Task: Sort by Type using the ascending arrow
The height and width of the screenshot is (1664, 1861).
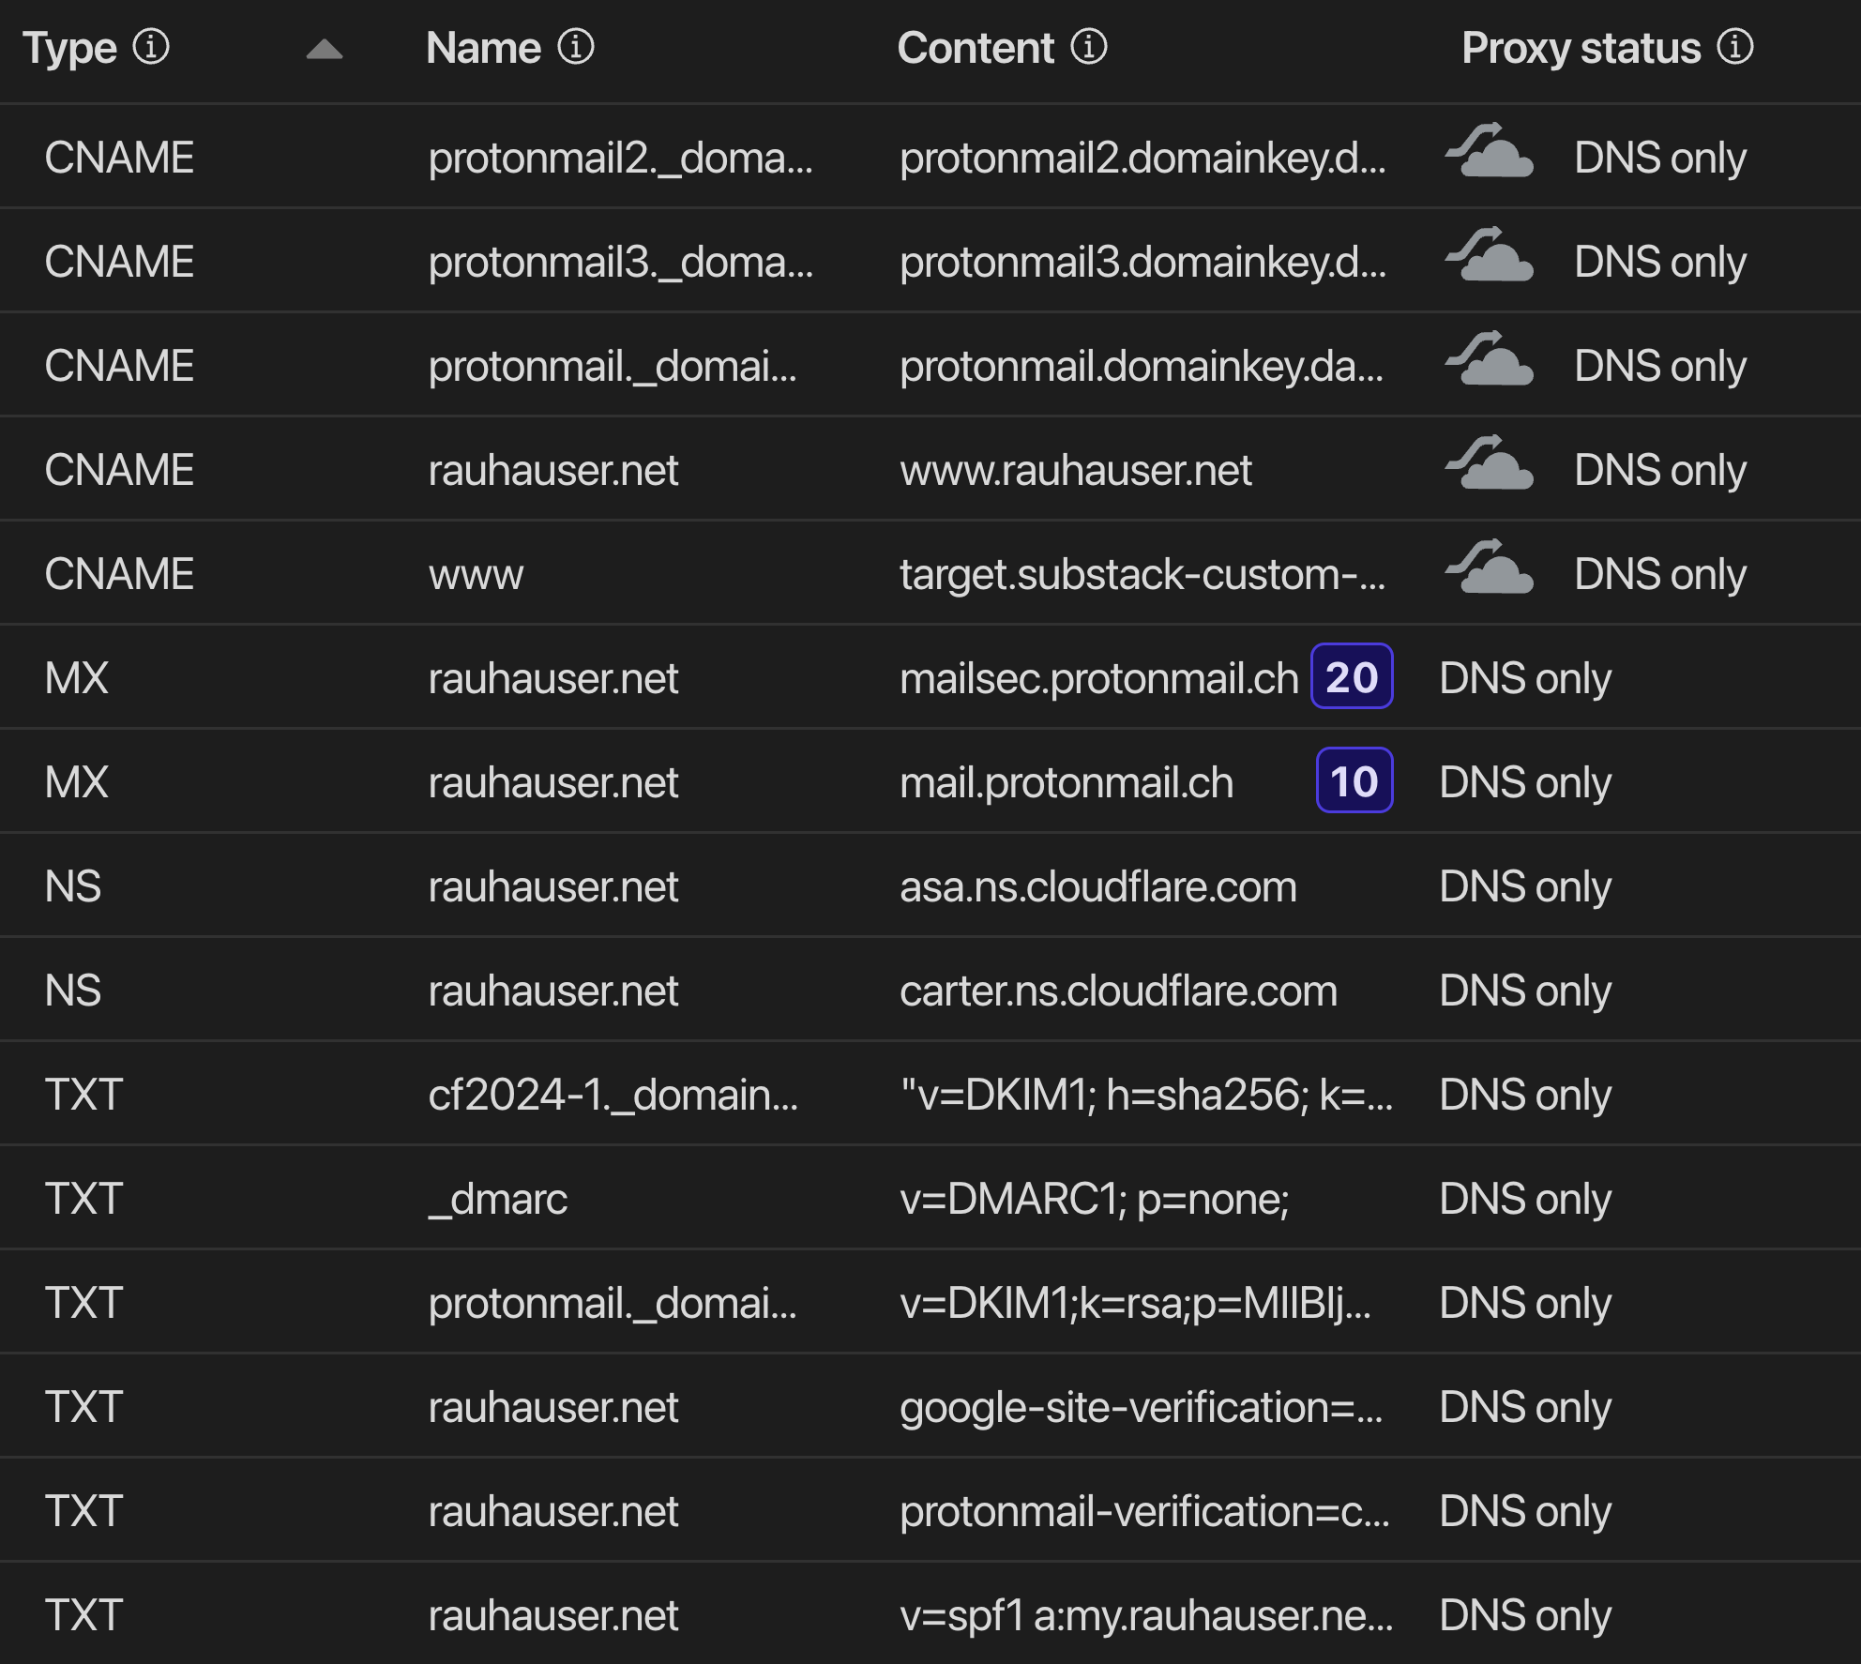Action: [x=325, y=49]
